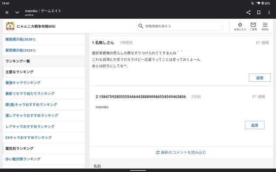Select ランキング一覧 section header

click(44, 61)
